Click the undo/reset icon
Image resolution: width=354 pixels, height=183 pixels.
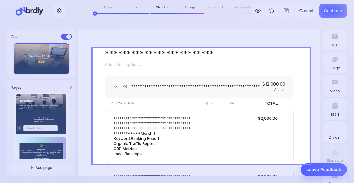(x=272, y=11)
